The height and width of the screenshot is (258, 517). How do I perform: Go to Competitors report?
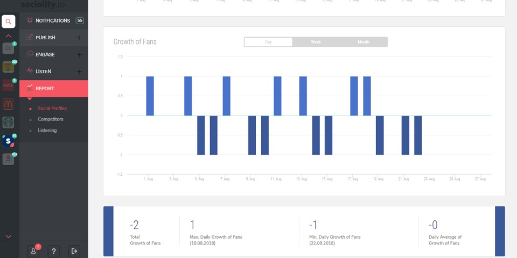click(50, 119)
